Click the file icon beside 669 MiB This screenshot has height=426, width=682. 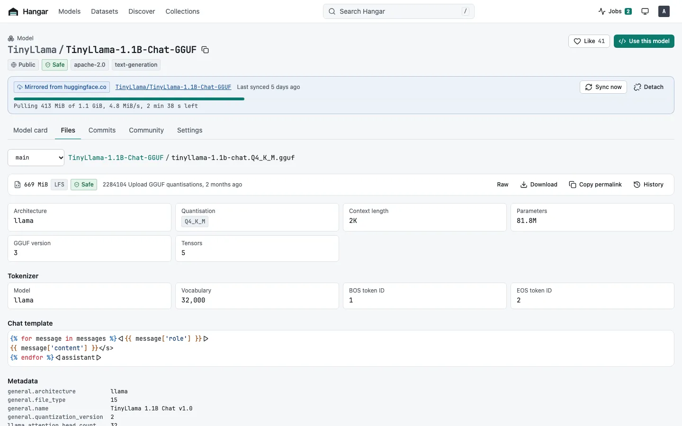coord(18,185)
